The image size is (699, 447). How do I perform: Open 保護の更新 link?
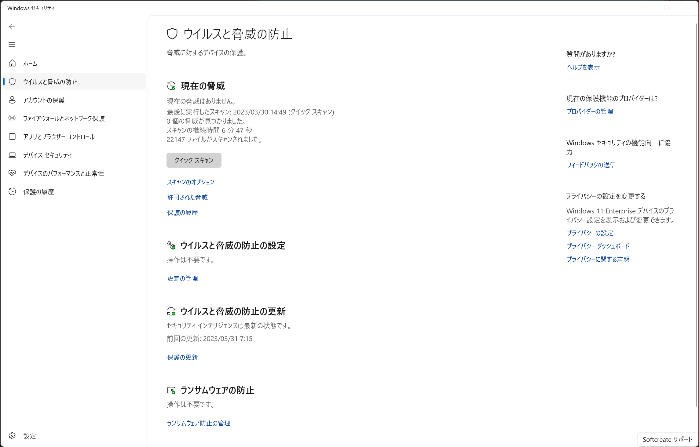click(x=182, y=357)
